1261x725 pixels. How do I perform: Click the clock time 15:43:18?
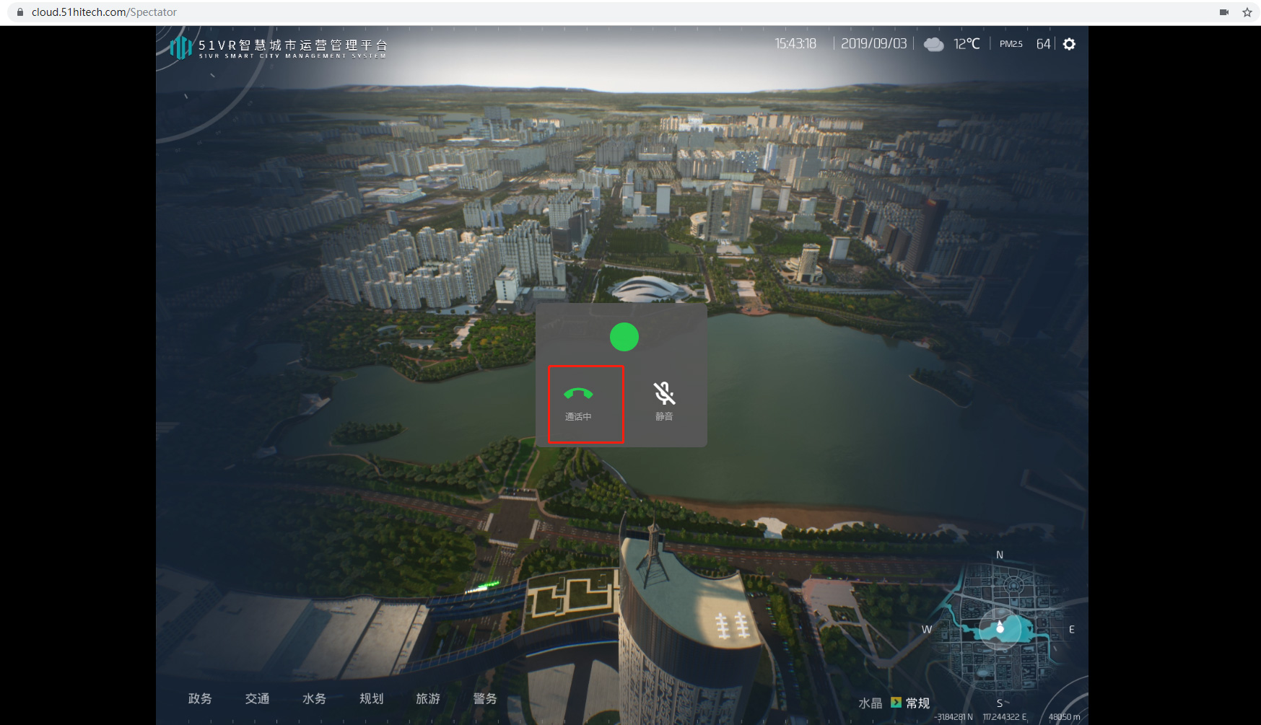tap(795, 44)
